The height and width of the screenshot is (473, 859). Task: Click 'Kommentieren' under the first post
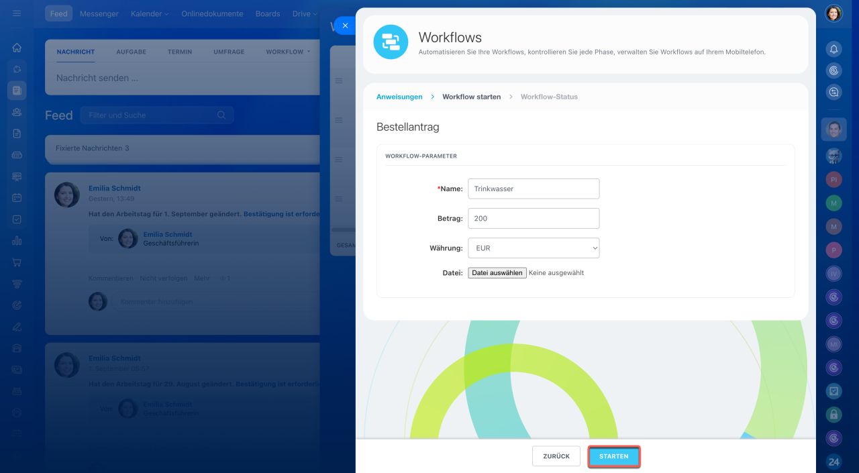[x=111, y=278]
